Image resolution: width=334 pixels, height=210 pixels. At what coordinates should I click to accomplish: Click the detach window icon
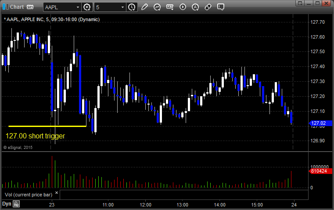click(x=300, y=3)
